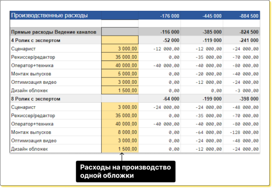This screenshot has width=272, height=188.
Task: Select 'Сценарист' label under 8 Ролик section
Action: point(23,107)
